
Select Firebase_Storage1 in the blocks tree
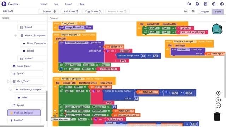24,113
